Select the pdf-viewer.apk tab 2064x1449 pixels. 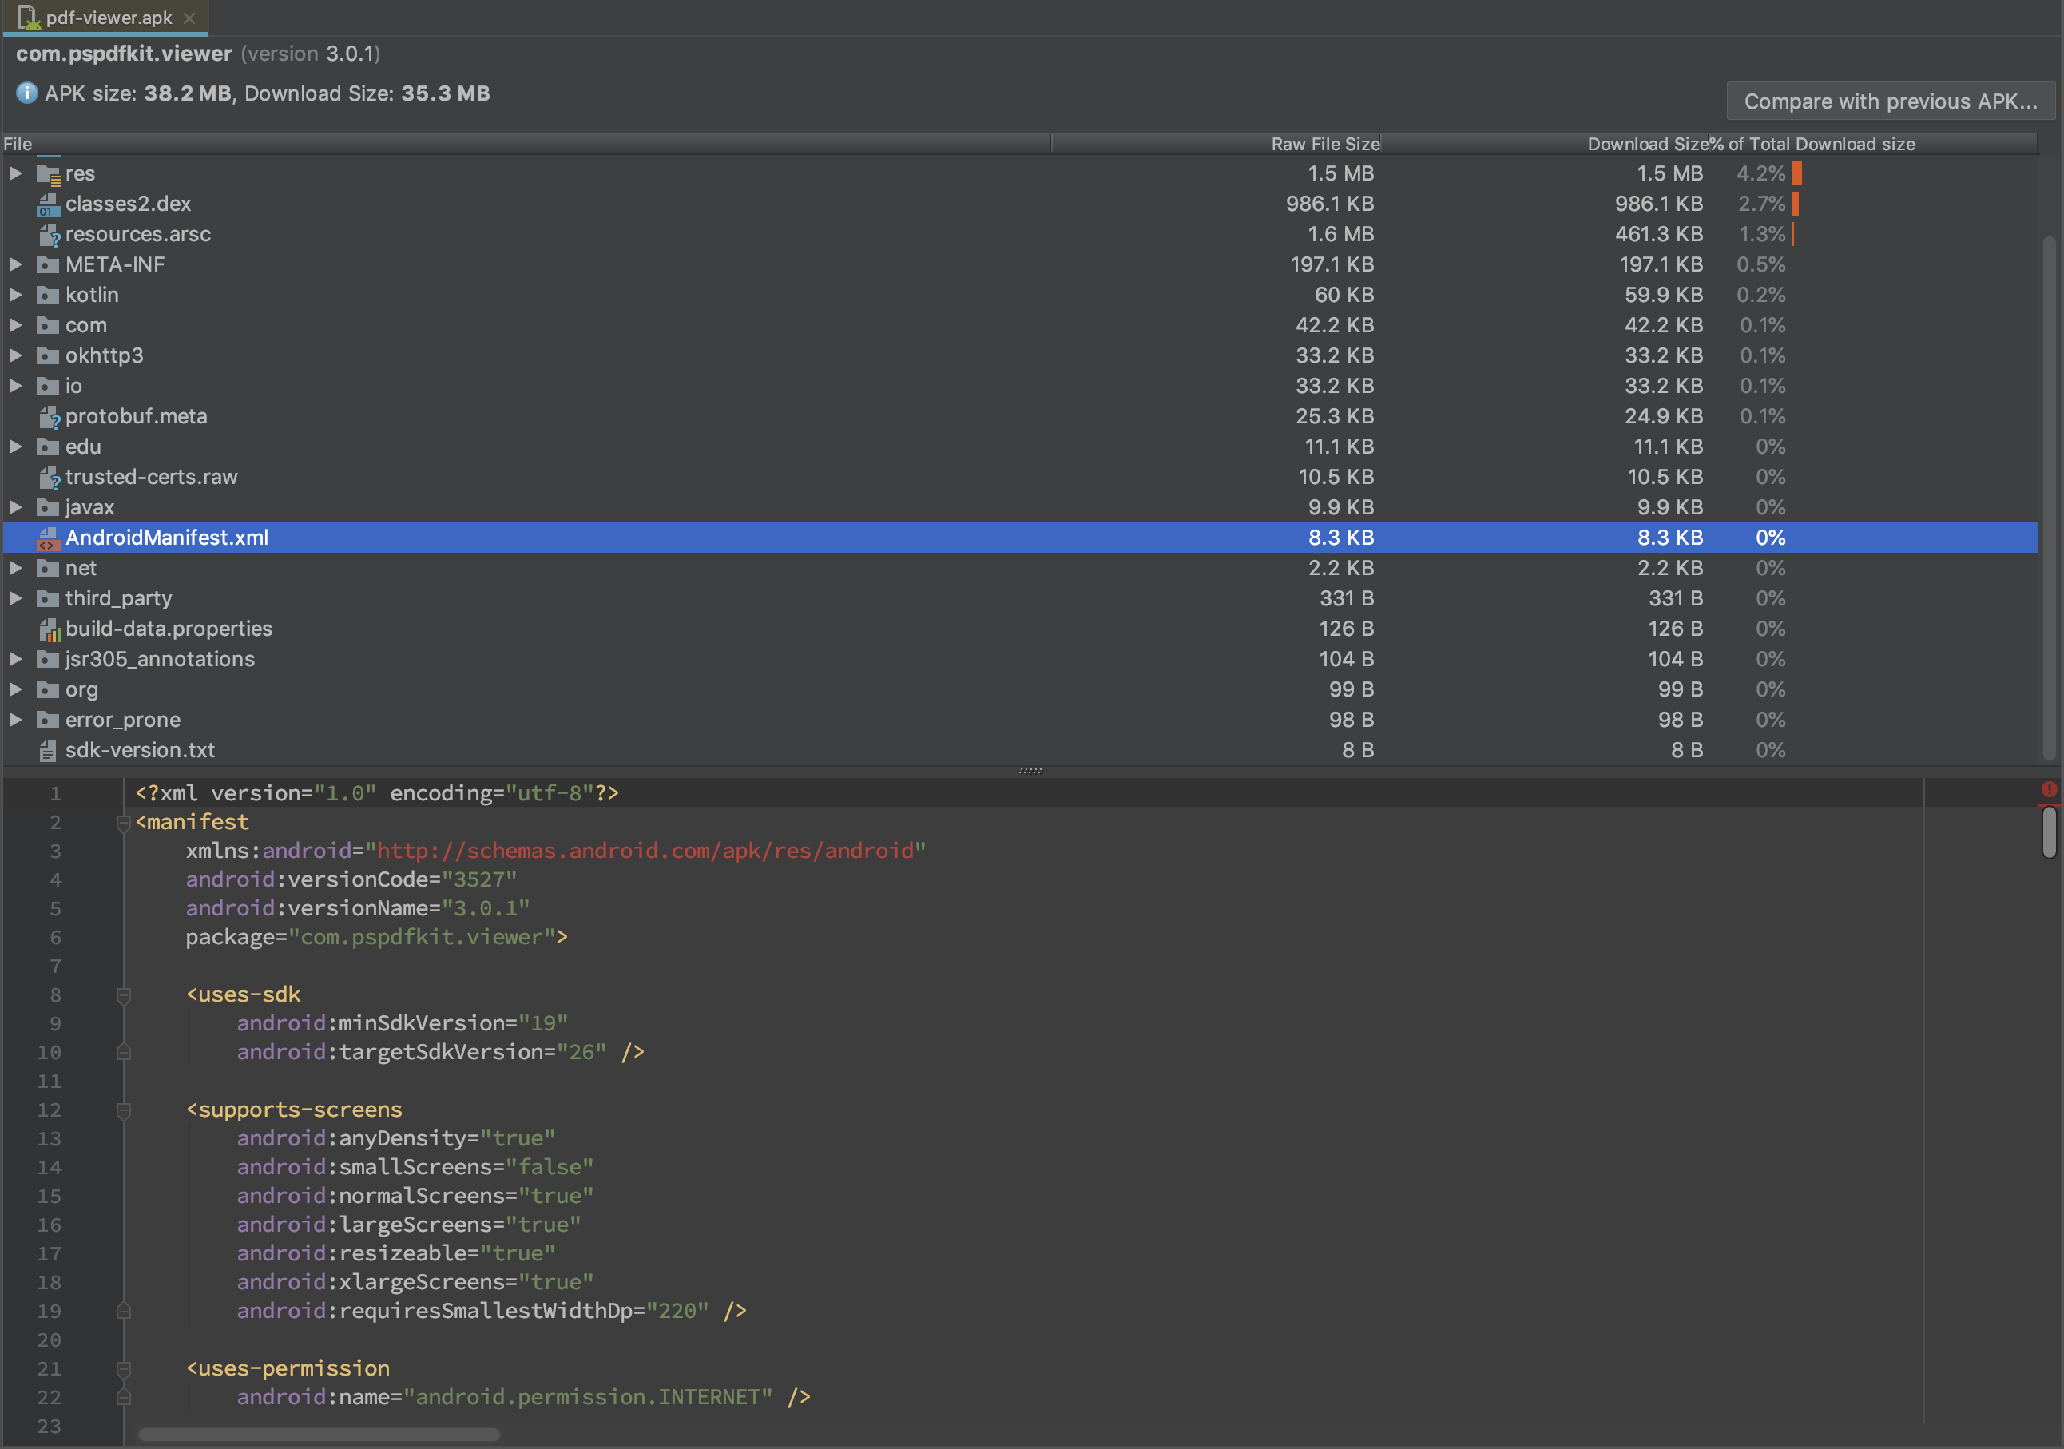pyautogui.click(x=108, y=18)
